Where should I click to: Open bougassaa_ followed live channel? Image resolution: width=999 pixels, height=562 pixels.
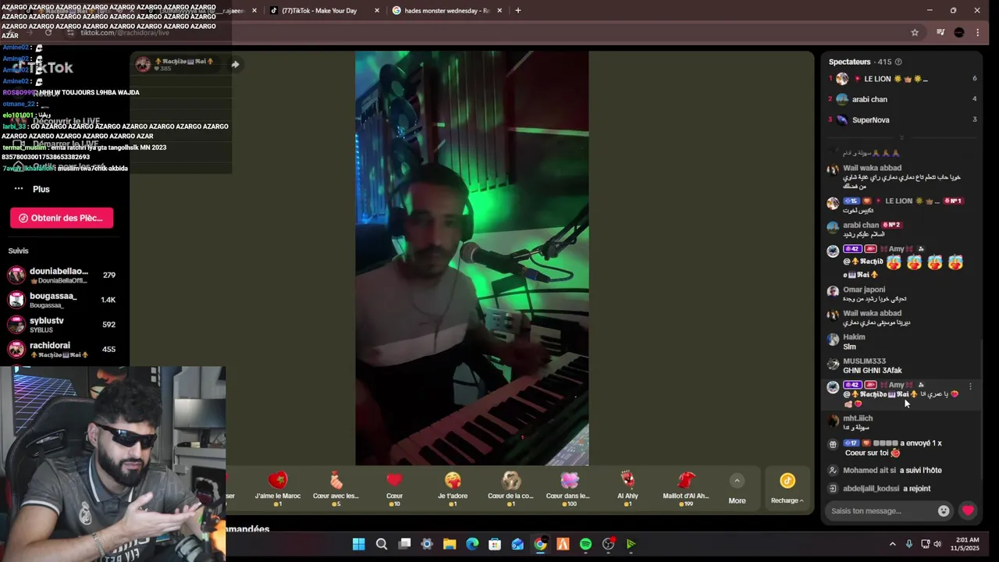coord(62,300)
